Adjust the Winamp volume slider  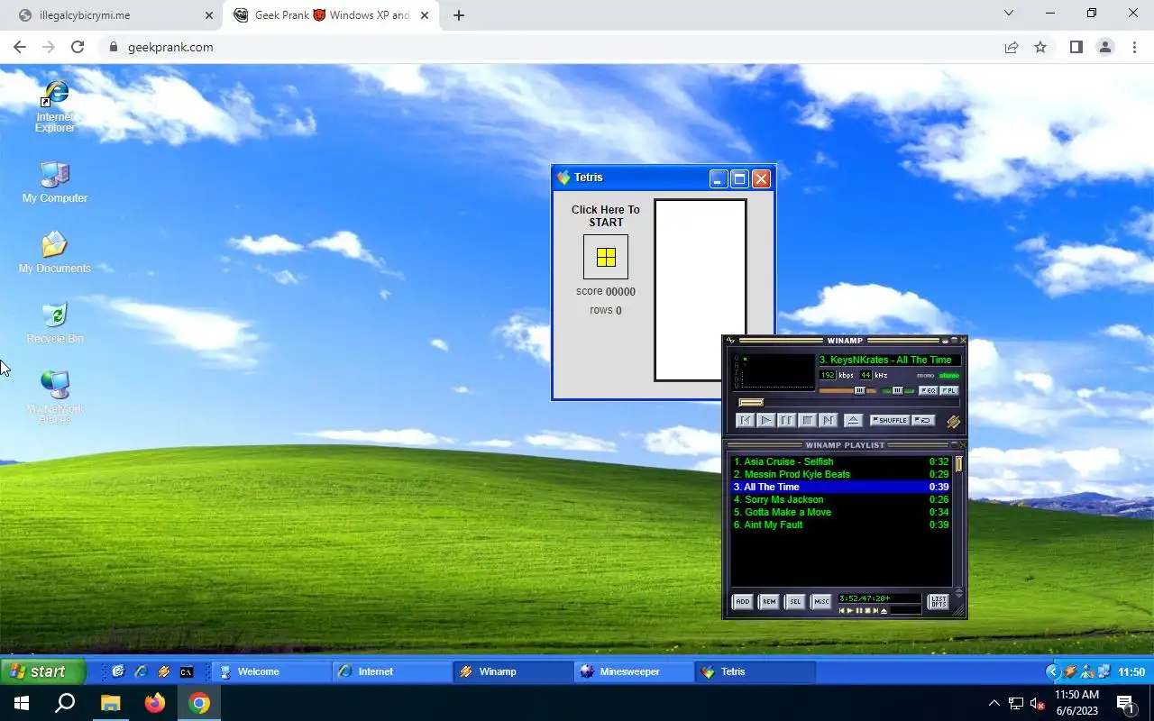click(x=847, y=390)
